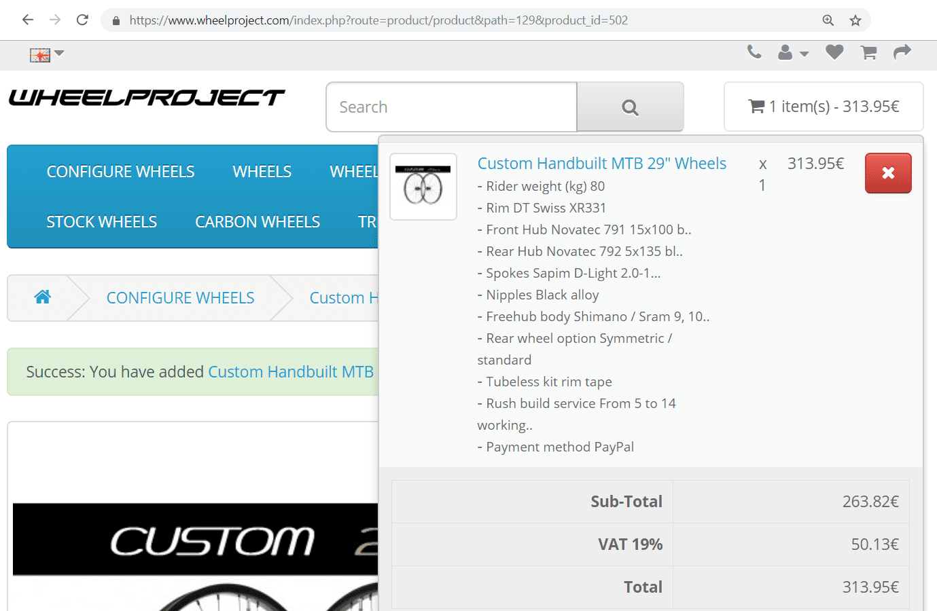Open the Stock Wheels menu
Screen dimensions: 937x611
click(x=101, y=222)
